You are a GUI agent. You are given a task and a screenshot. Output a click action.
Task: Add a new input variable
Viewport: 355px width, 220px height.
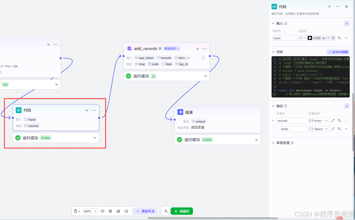coord(347,23)
